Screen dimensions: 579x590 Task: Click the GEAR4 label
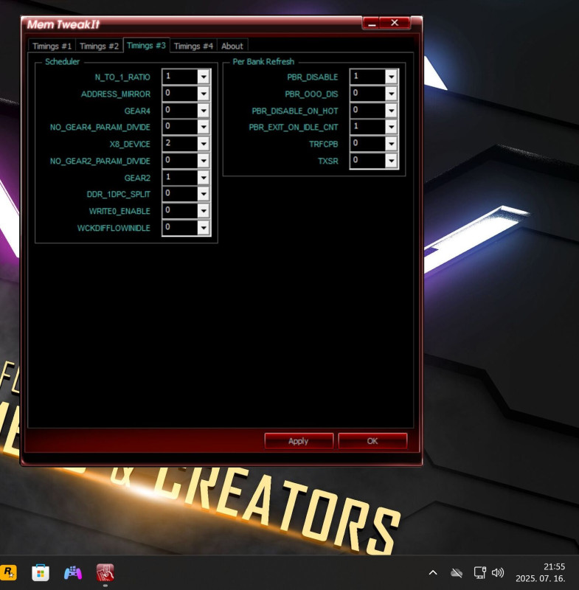pos(137,111)
